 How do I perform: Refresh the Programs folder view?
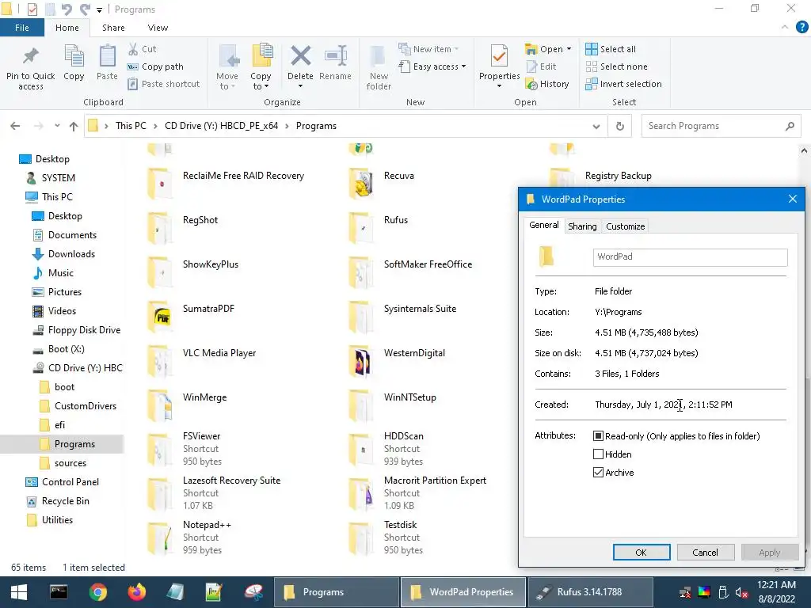coord(619,126)
